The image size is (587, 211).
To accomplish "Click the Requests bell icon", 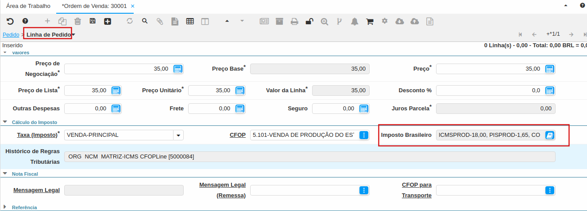I will coord(355,21).
